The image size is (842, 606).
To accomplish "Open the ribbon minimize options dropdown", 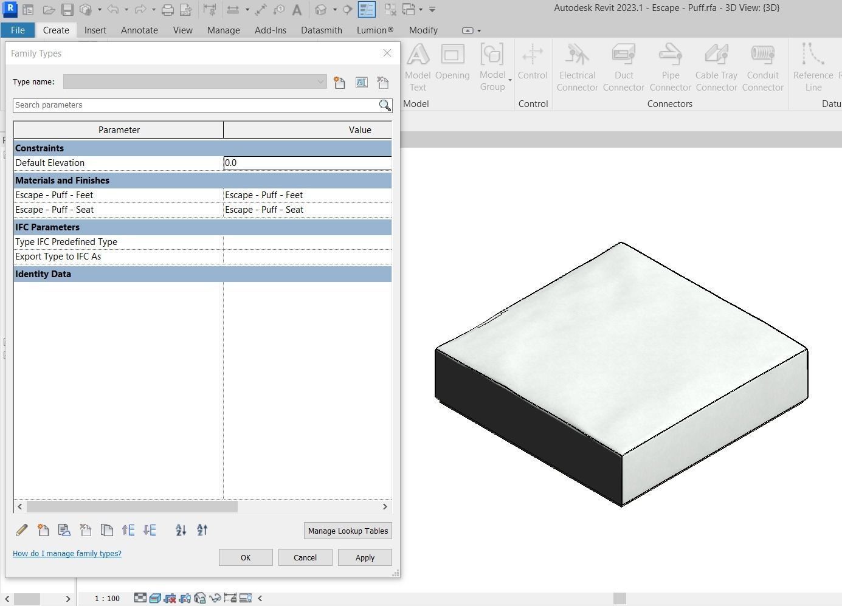I will coord(479,30).
